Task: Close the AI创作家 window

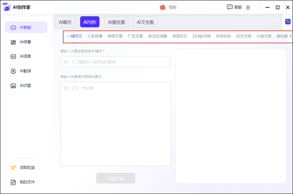Action: [x=288, y=8]
